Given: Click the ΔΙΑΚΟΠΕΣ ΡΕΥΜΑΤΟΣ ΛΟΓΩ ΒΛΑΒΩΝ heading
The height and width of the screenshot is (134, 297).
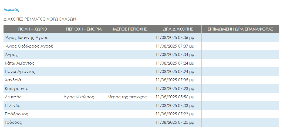Looking at the screenshot, I should pos(40,19).
